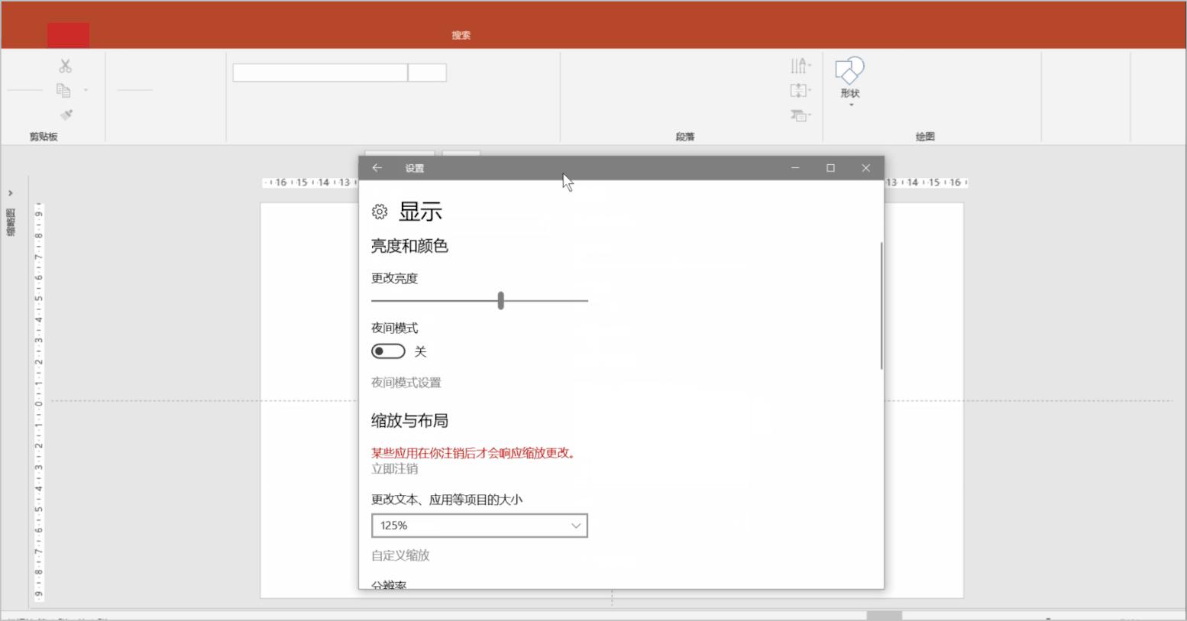Expand the dropdown arrow beside the Copy icon

click(x=86, y=89)
